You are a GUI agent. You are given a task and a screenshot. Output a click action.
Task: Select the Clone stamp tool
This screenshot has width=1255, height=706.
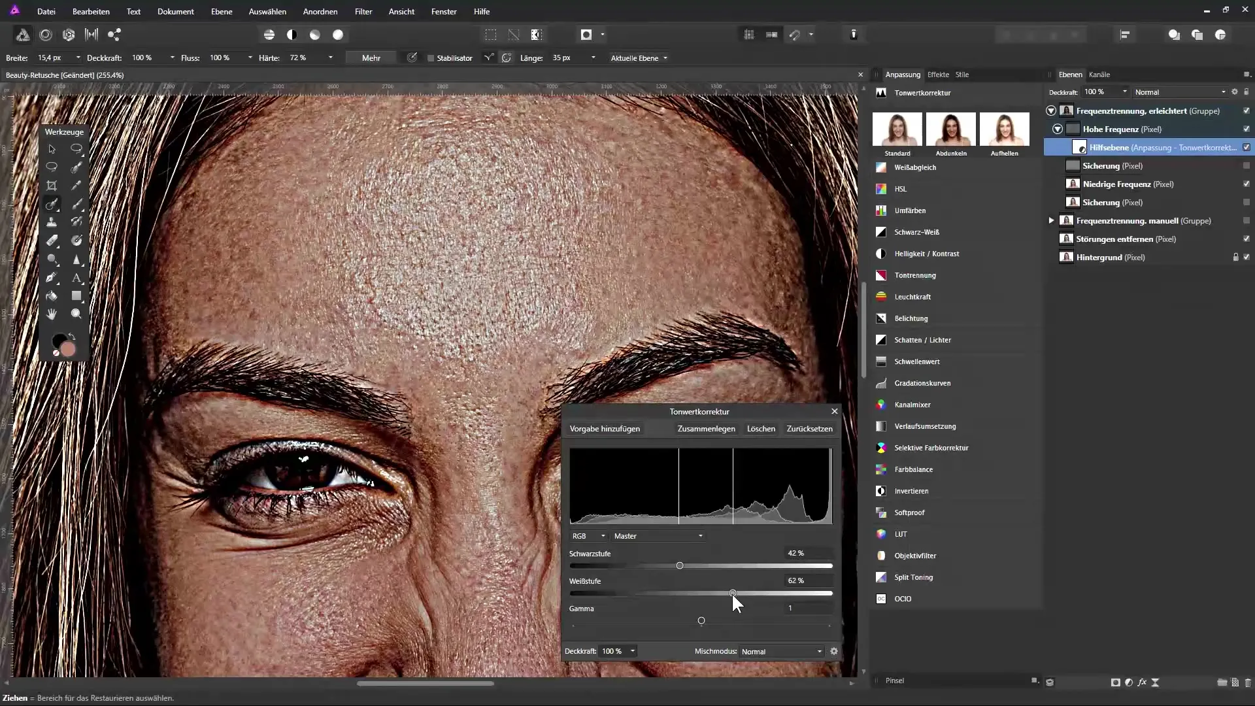52,222
